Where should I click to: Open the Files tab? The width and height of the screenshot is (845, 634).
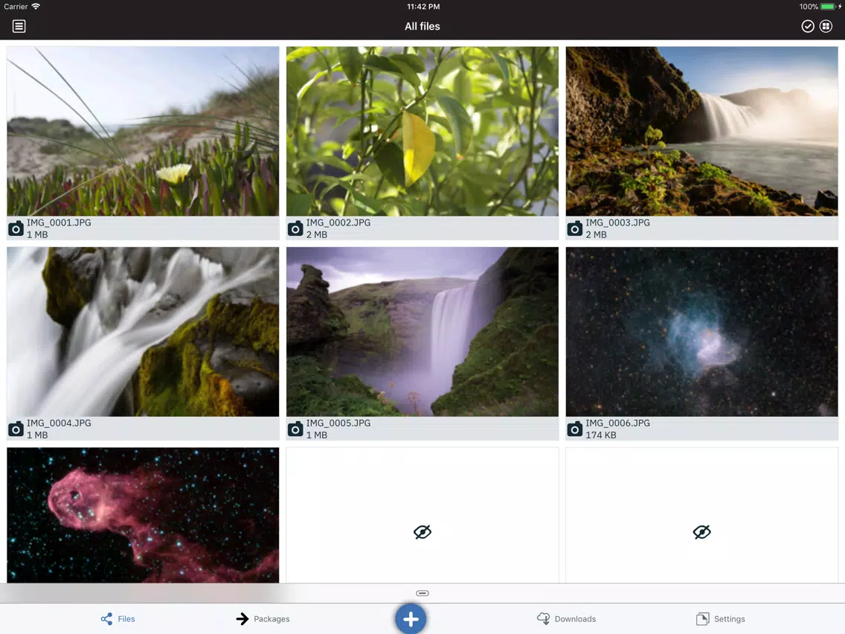coord(118,619)
